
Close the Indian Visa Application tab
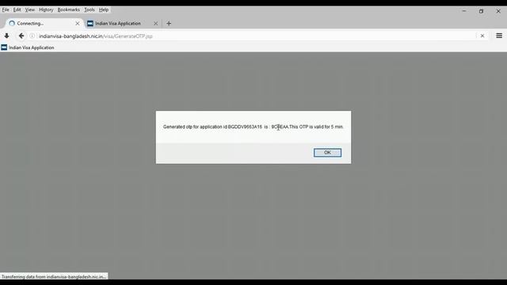(155, 23)
